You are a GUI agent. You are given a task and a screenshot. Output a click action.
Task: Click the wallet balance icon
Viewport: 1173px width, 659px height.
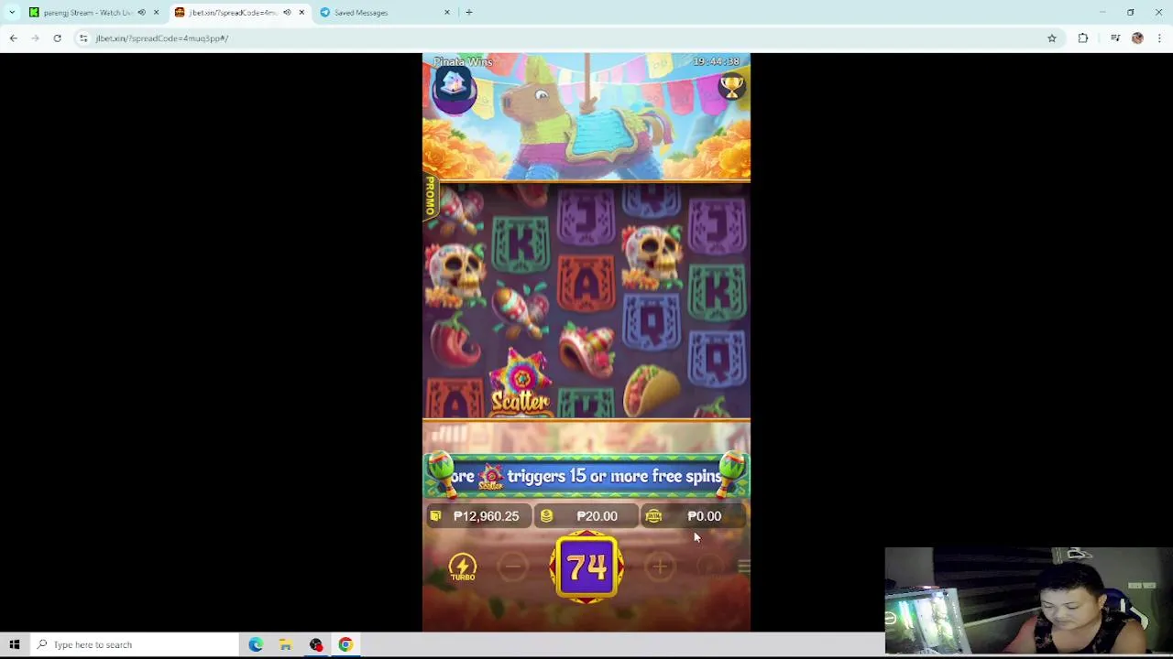pos(435,516)
